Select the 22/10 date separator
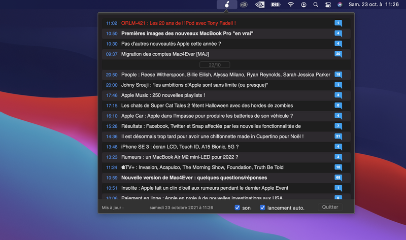406x240 pixels. (215, 65)
